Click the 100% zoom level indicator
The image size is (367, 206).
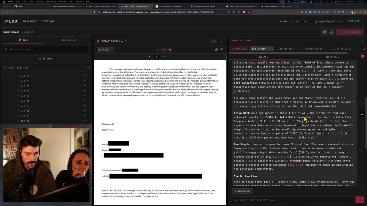point(164,49)
